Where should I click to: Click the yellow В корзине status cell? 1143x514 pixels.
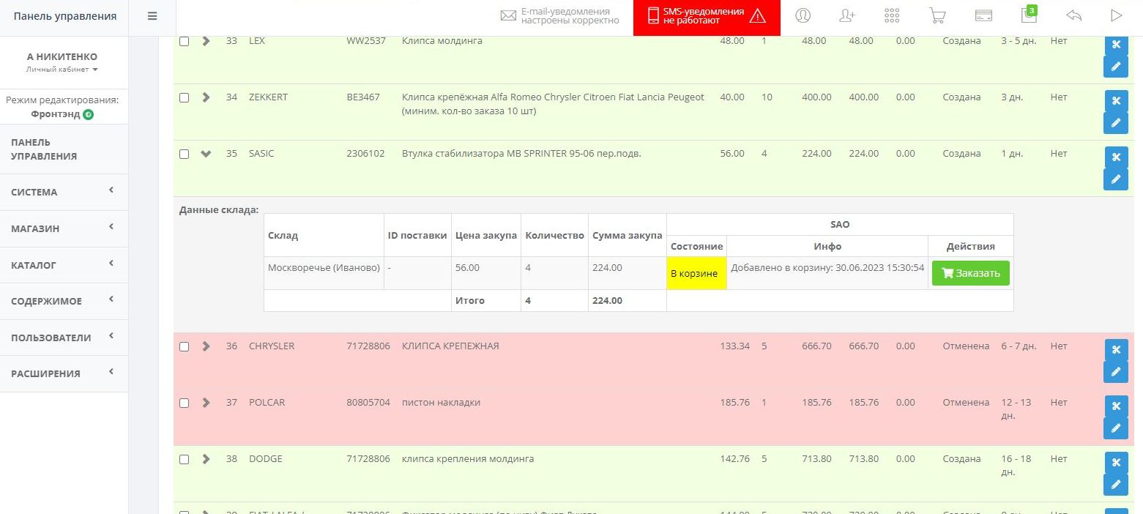696,273
